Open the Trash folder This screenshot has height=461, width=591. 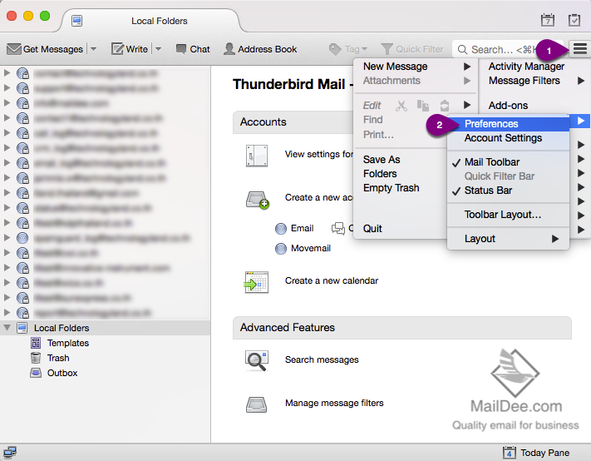click(58, 358)
